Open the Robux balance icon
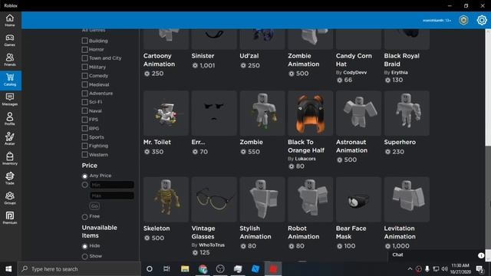Image resolution: width=491 pixels, height=276 pixels. tap(463, 21)
